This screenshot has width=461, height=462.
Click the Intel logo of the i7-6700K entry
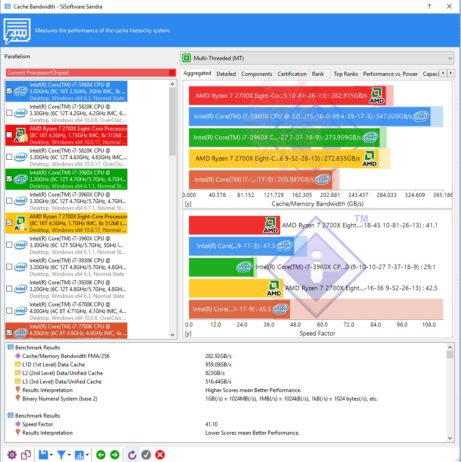(x=21, y=311)
